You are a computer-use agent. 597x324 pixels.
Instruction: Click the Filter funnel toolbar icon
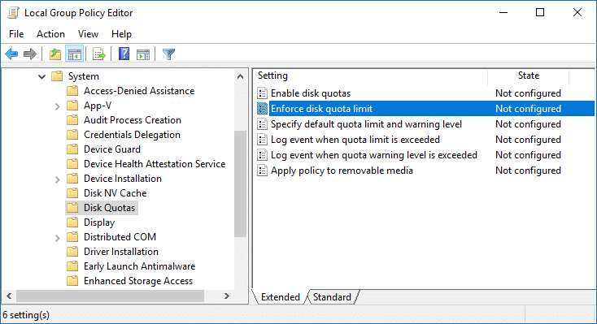[x=168, y=54]
